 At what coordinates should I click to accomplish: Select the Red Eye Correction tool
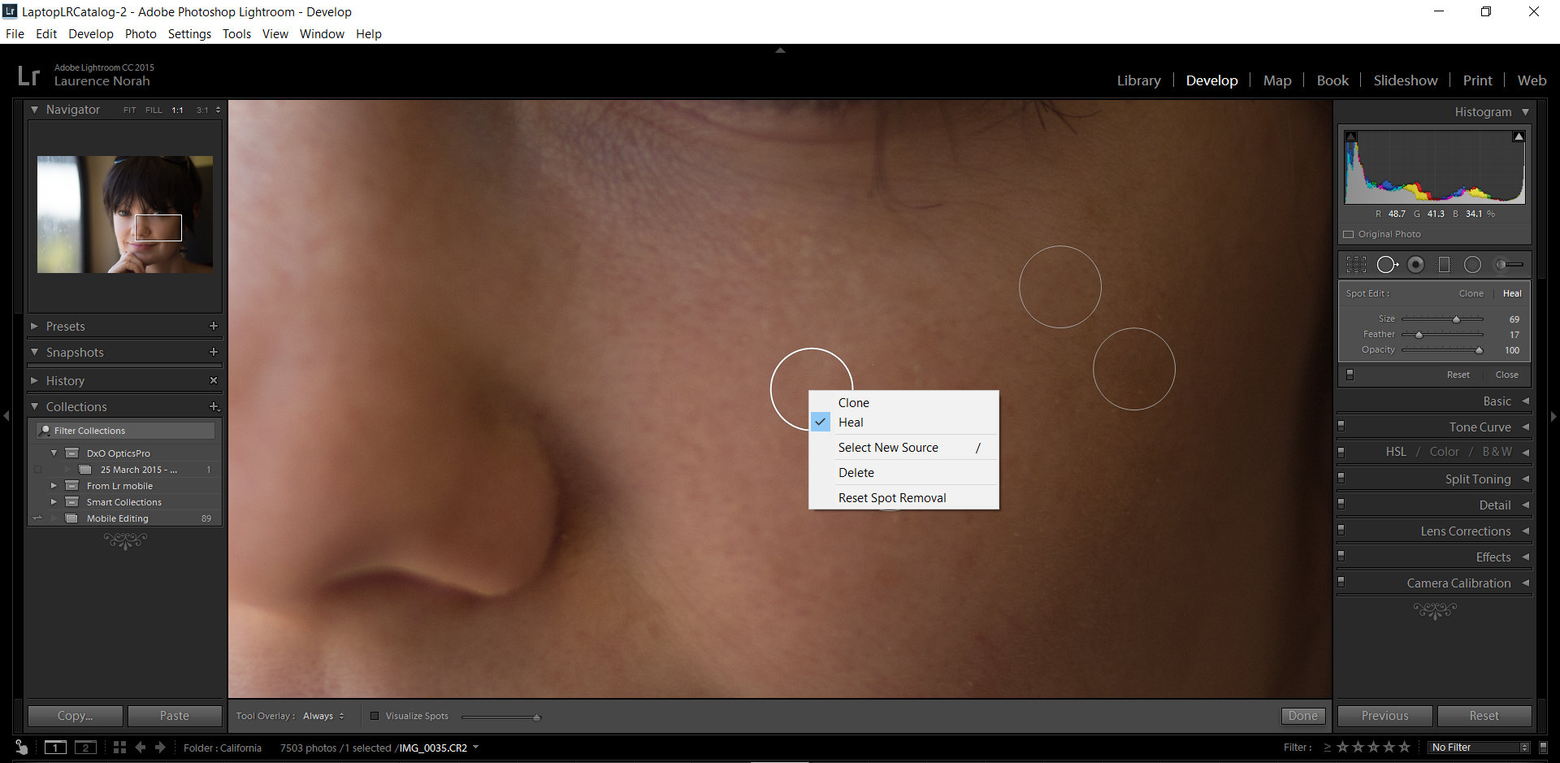(x=1416, y=265)
